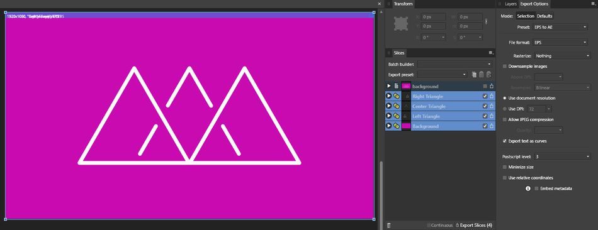
Task: Expand the highlighted Background slice row
Action: pos(389,126)
